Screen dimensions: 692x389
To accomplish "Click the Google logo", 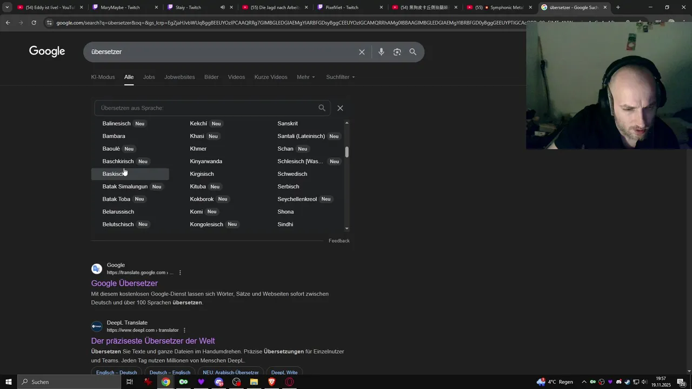I will pos(47,51).
